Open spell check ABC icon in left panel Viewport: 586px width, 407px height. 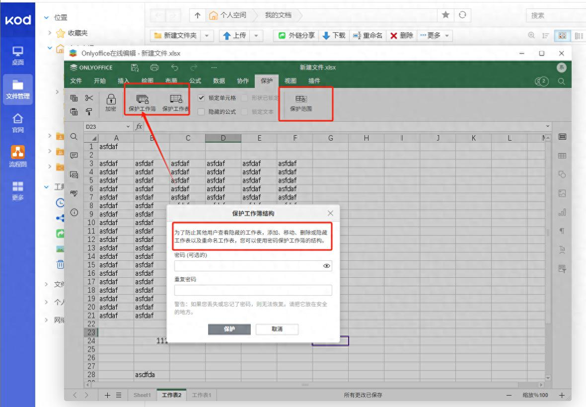pos(74,193)
